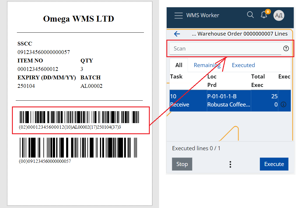Click the Stop button

click(182, 164)
